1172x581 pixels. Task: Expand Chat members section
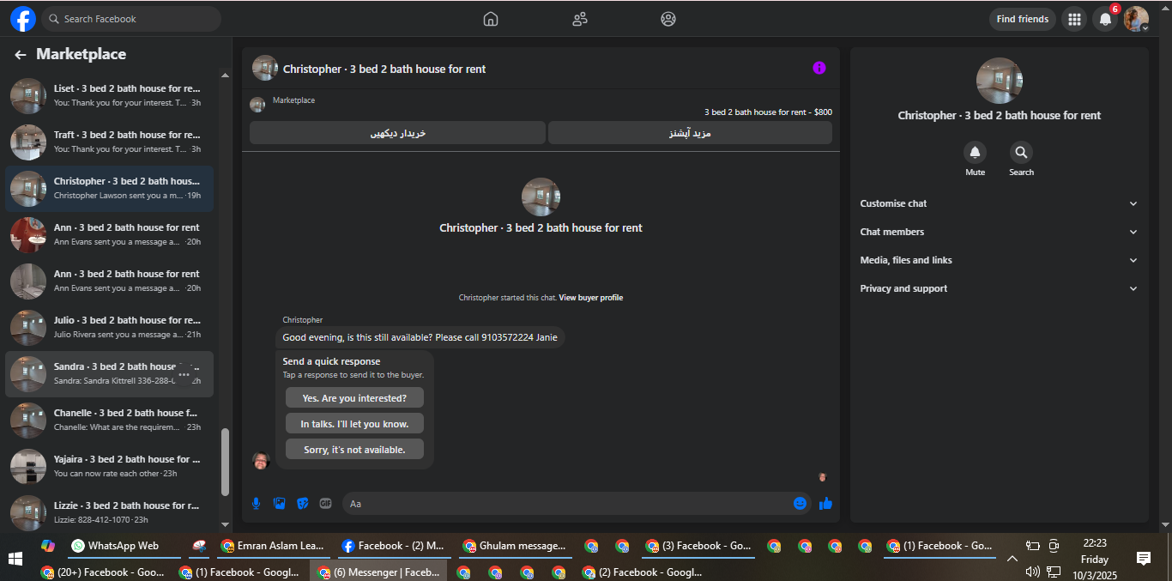(999, 232)
